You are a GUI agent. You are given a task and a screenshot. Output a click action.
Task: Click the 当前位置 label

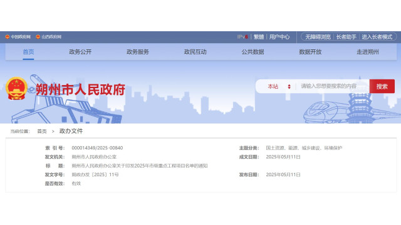coord(19,131)
